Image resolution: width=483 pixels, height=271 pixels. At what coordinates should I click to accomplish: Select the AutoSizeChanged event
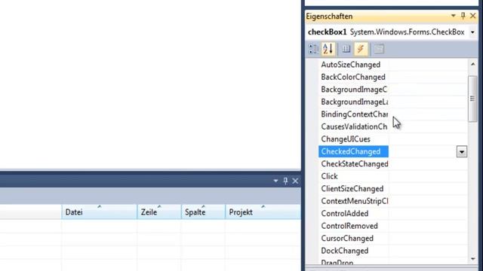pyautogui.click(x=350, y=65)
